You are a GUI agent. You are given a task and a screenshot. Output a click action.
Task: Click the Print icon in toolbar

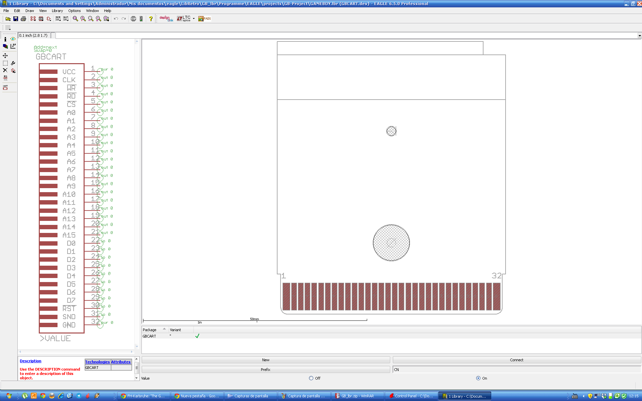click(x=23, y=19)
